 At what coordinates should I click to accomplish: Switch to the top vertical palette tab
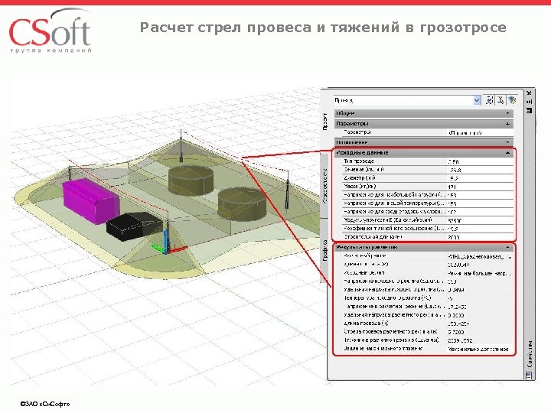click(x=325, y=121)
